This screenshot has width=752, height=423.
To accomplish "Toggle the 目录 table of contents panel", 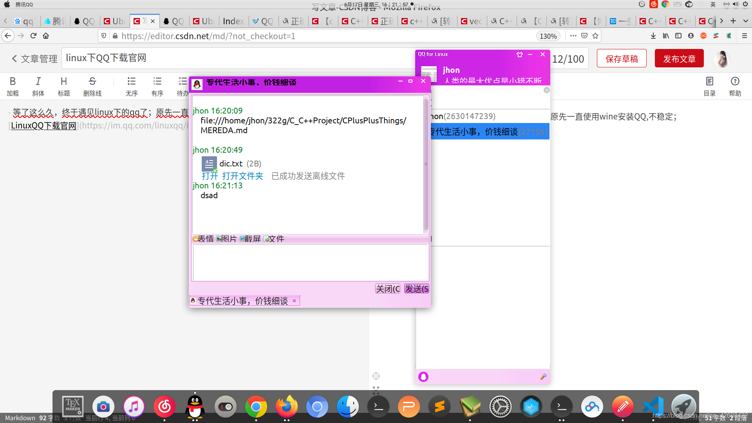I will [710, 86].
